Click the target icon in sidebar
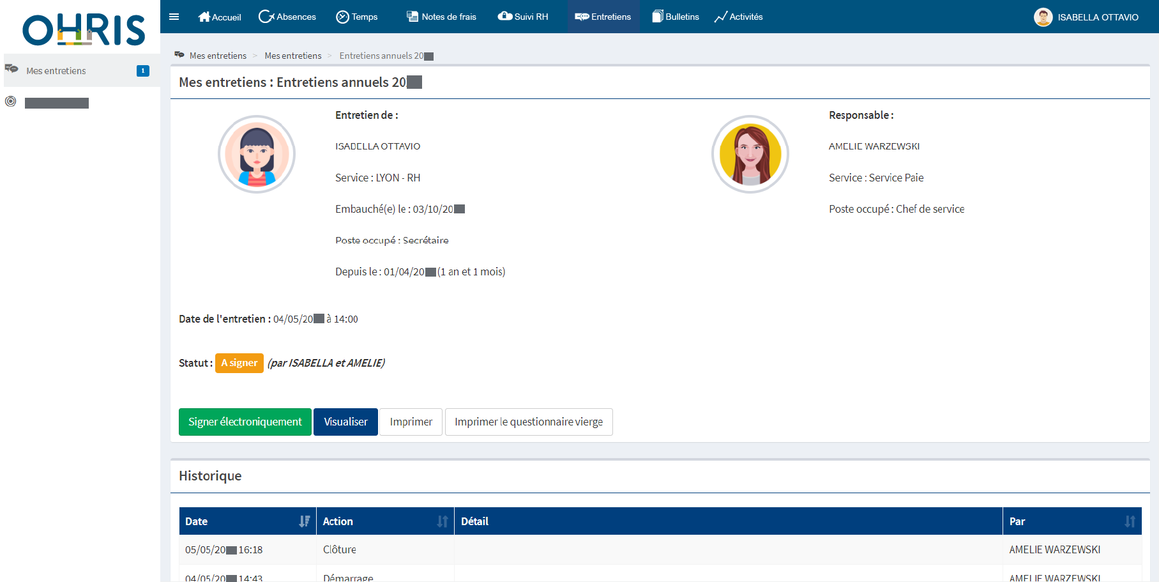Viewport: 1159px width, 582px height. [11, 102]
